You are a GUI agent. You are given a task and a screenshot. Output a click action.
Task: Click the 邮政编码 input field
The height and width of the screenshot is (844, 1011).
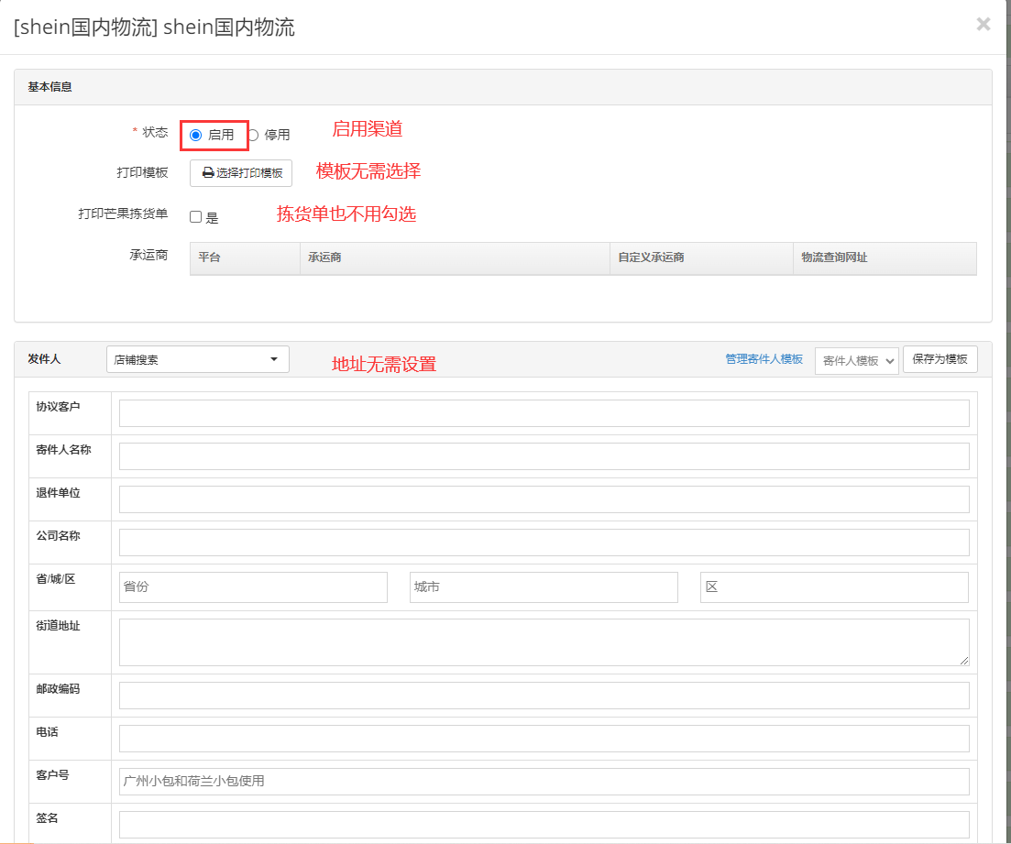click(544, 695)
